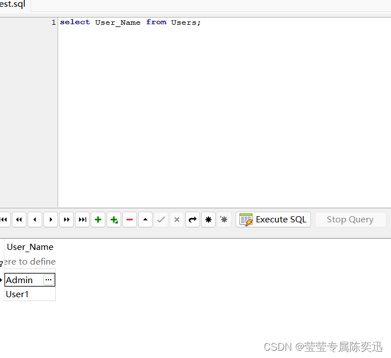
Task: Delete record with red minus icon
Action: [130, 220]
